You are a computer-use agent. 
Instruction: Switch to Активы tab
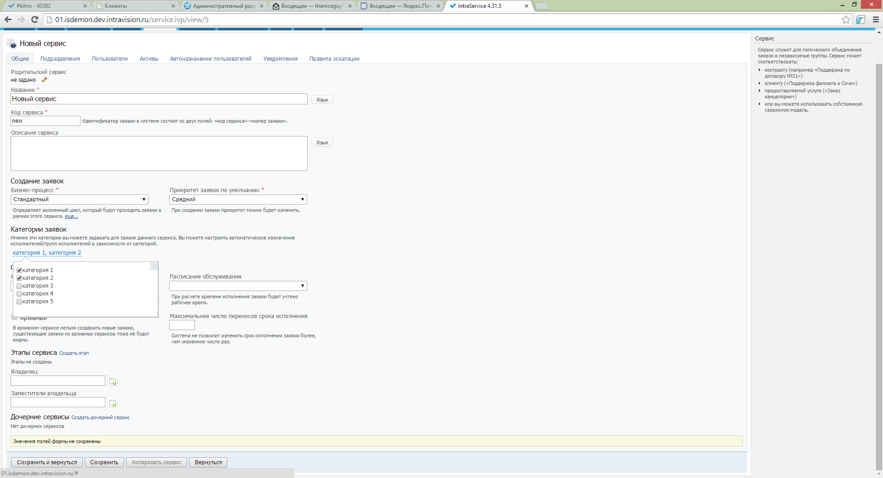149,58
